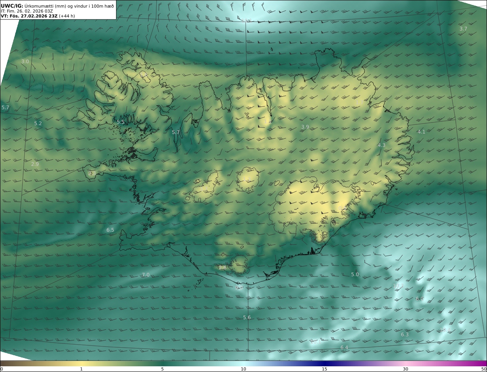
Task: Select the IT: Fim. 26. 02. 2026 03Z line
Action: click(27, 11)
